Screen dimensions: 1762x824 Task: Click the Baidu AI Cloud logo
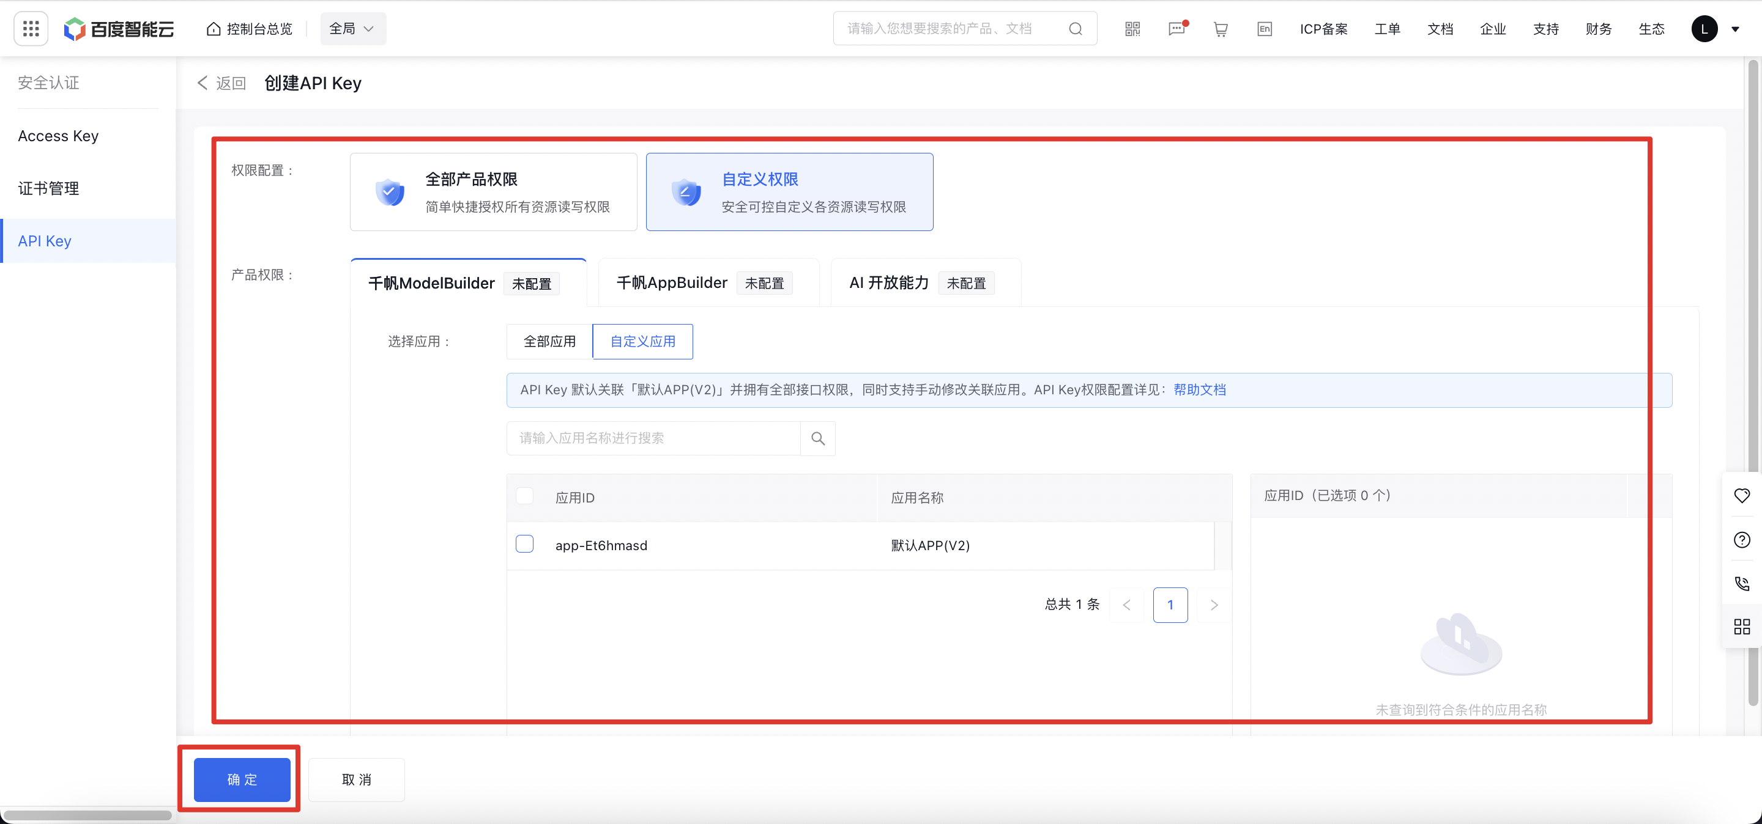point(119,29)
